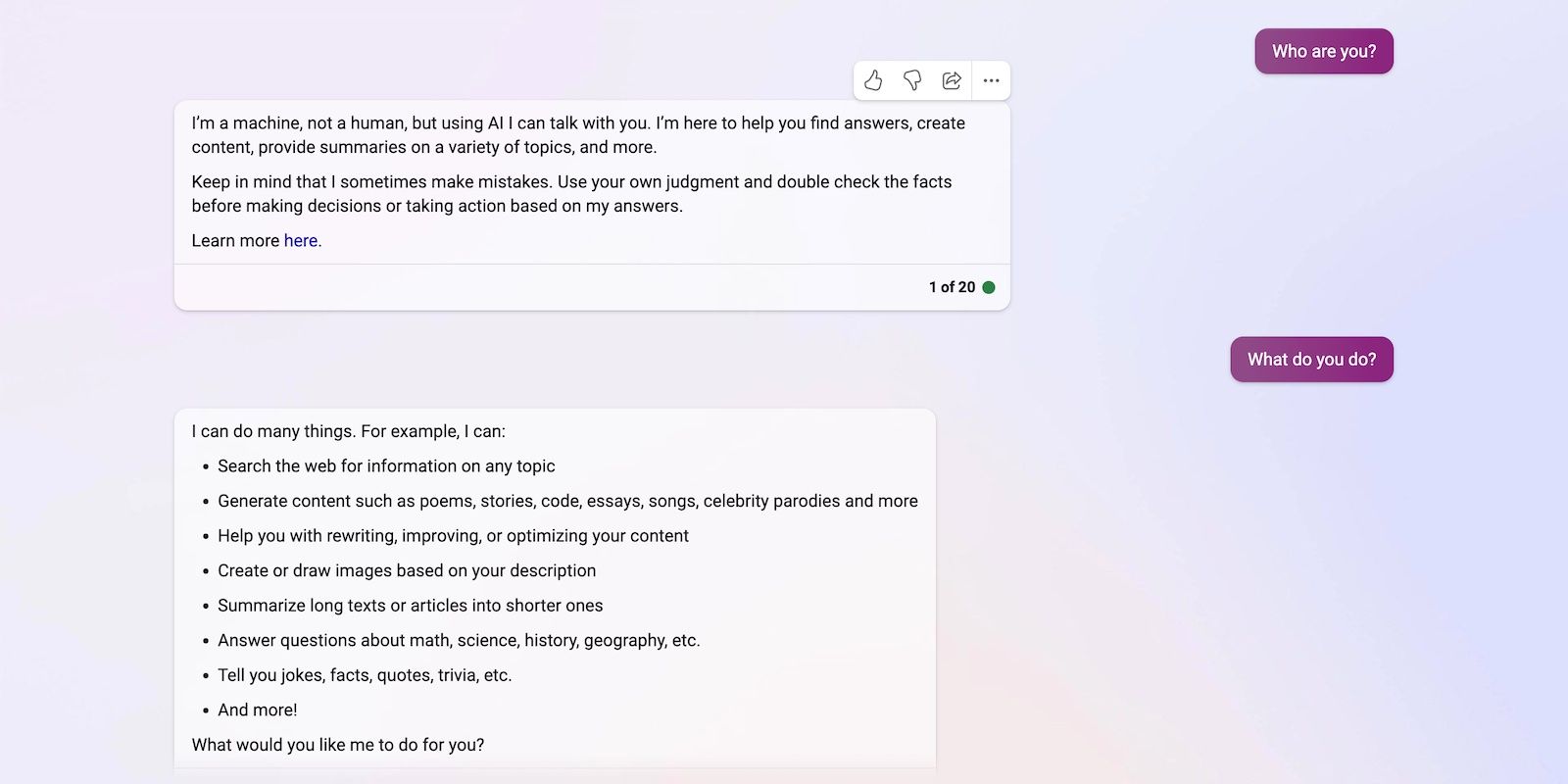Click the "1 of 20" response counter
The image size is (1568, 784).
pyautogui.click(x=952, y=287)
